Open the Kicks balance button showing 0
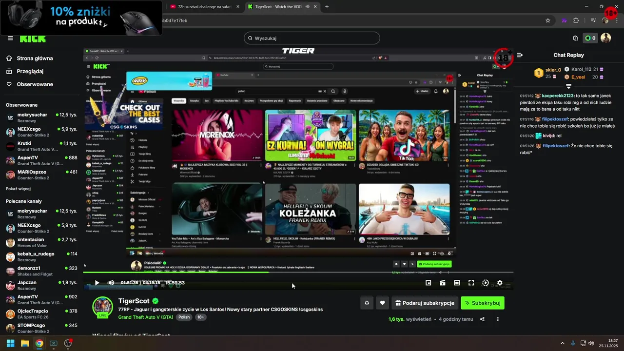This screenshot has width=624, height=351. [590, 38]
